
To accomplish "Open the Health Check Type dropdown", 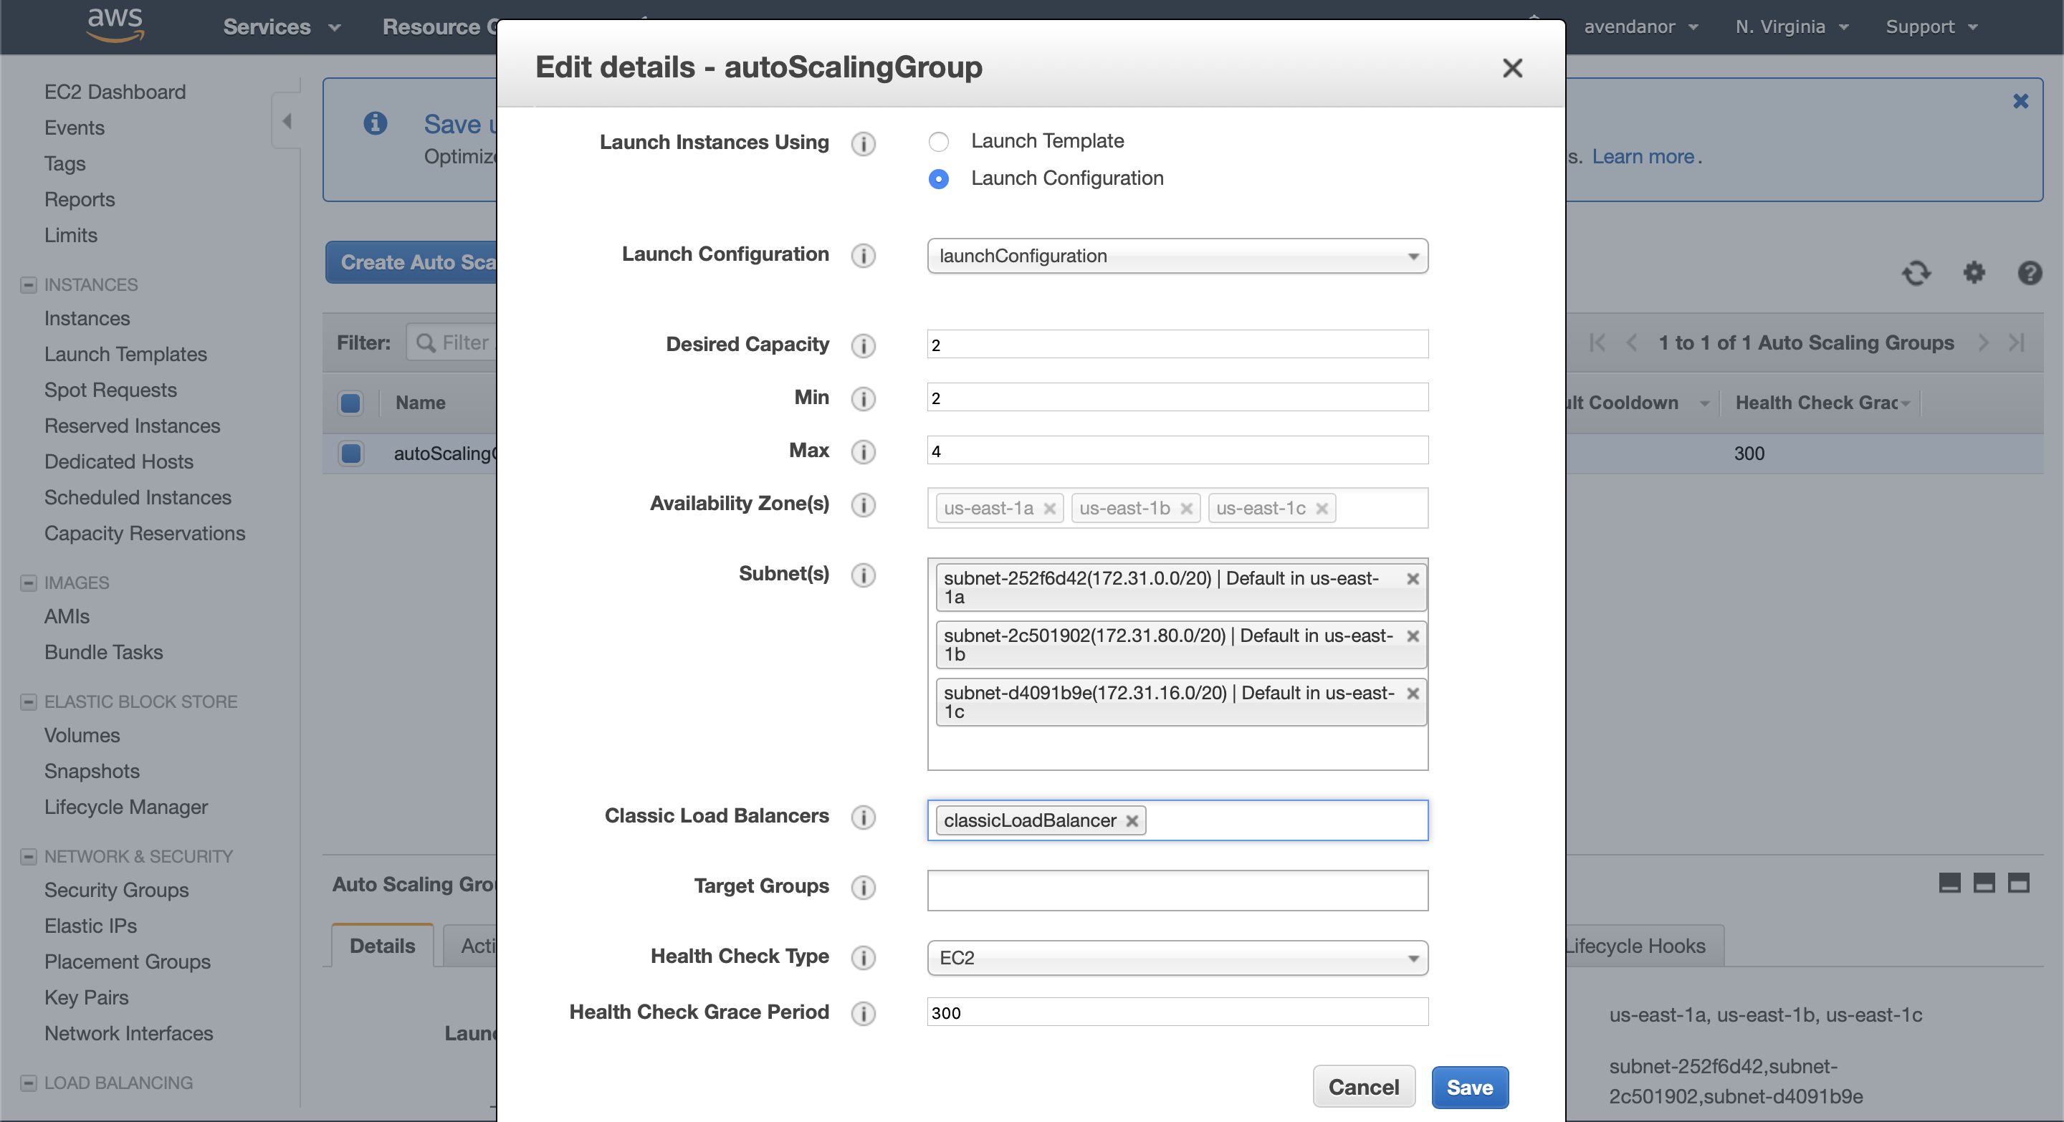I will coord(1176,958).
